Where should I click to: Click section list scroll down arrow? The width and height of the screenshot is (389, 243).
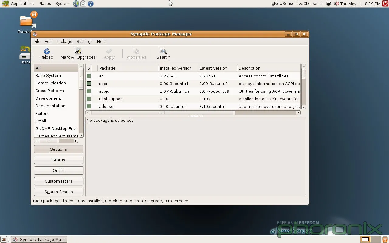tap(81, 135)
